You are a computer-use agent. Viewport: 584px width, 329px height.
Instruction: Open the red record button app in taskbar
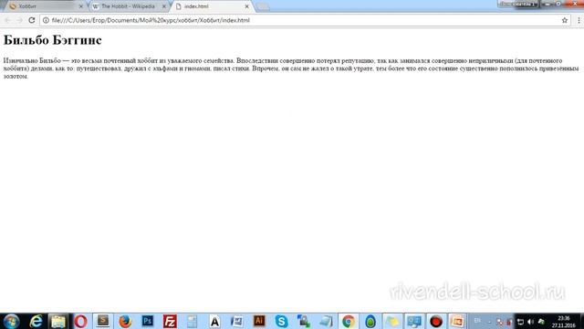click(x=436, y=321)
